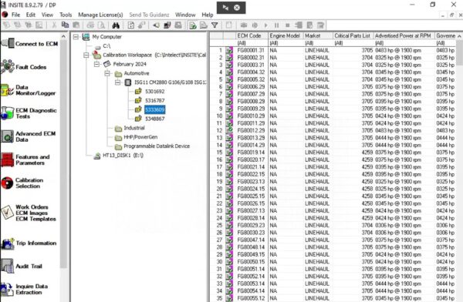Open the File menu
Image resolution: width=463 pixels, height=302 pixels.
coord(15,15)
